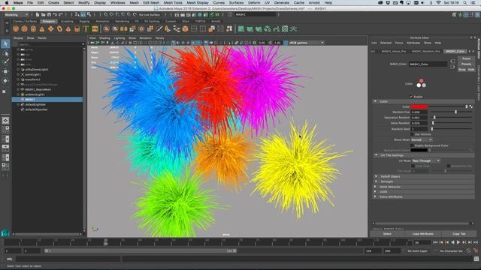Viewport: 481px width, 270px height.
Task: Go to end of playback range
Action: point(476,242)
